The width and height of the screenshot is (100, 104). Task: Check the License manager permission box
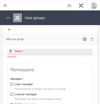coord(12,94)
